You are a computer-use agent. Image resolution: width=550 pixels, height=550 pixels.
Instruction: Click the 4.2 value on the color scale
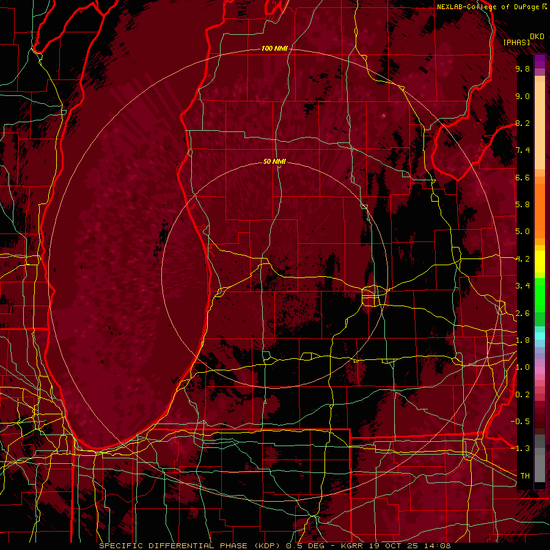tap(522, 259)
